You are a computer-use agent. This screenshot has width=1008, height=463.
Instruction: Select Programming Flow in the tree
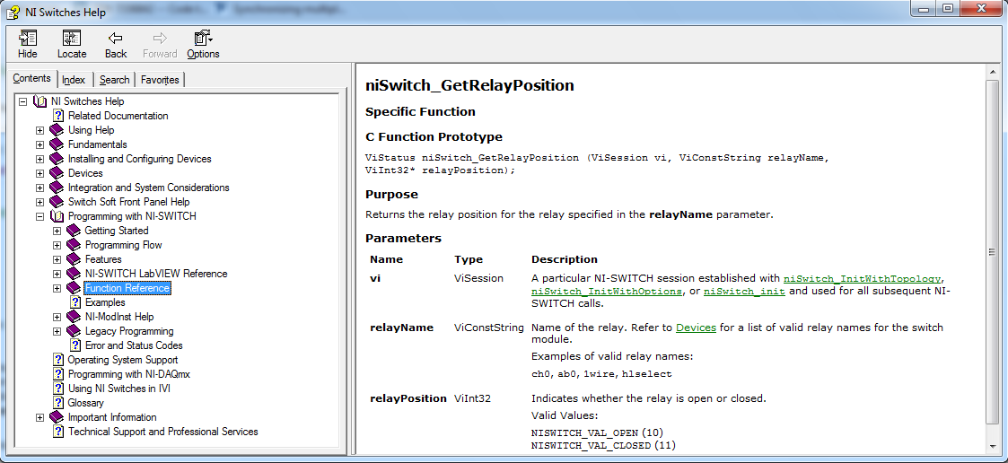(124, 245)
